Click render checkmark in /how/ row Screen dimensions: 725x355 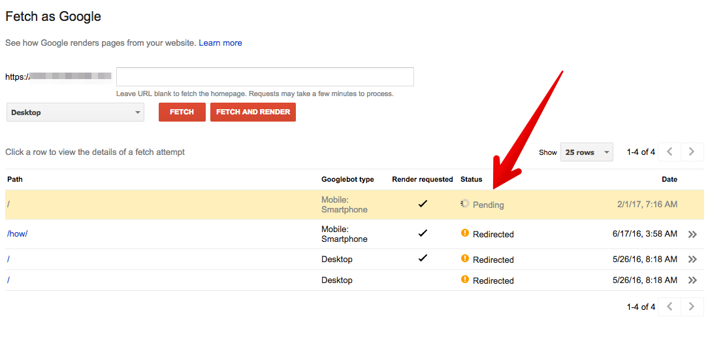(x=422, y=233)
